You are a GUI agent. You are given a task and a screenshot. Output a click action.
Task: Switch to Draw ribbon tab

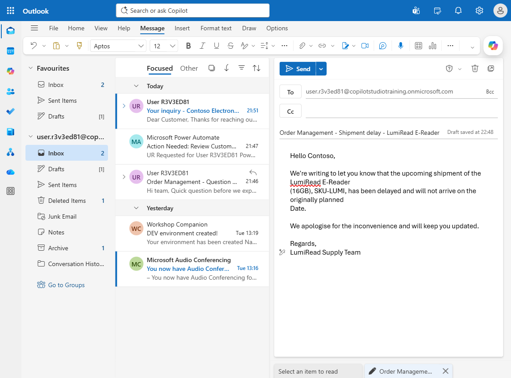click(x=249, y=29)
